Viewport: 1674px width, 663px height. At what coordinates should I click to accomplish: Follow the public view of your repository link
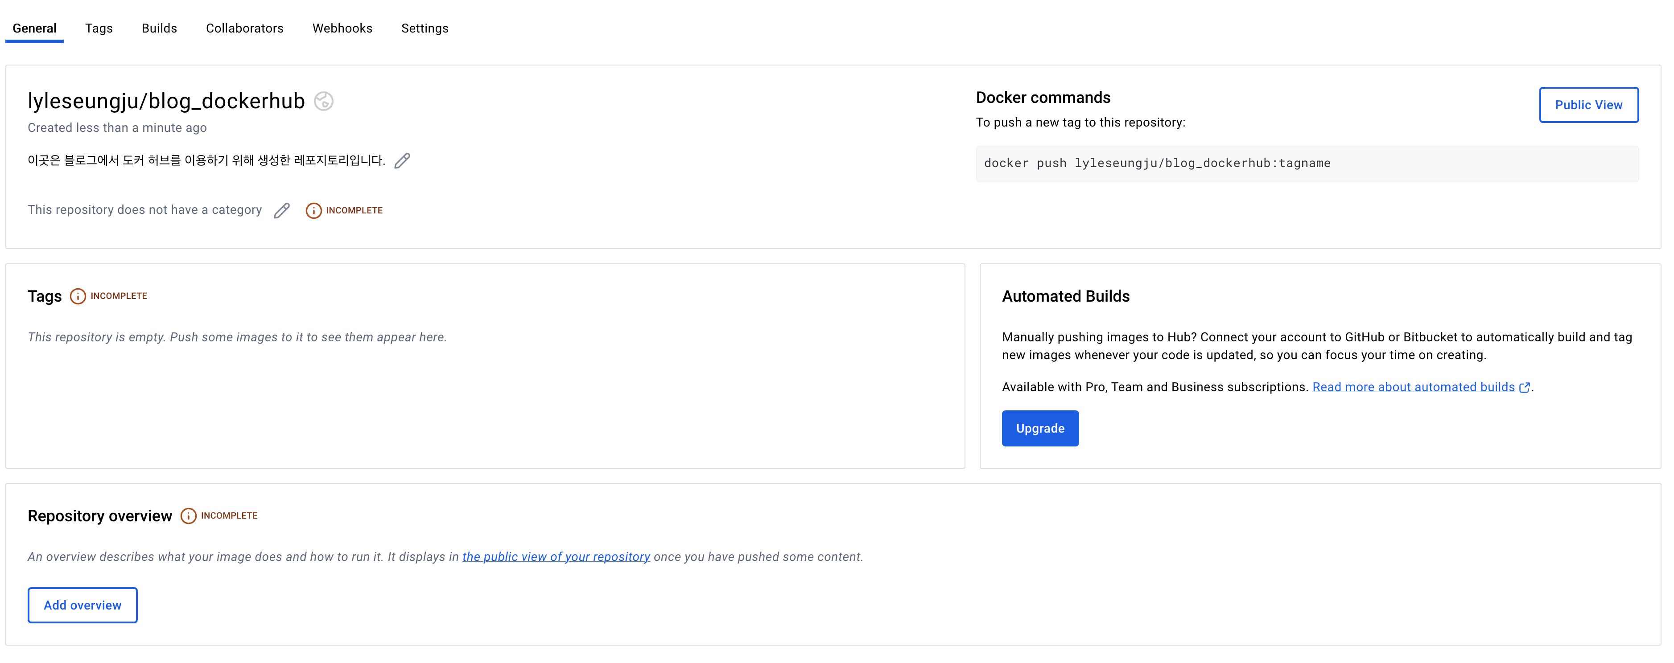click(556, 557)
